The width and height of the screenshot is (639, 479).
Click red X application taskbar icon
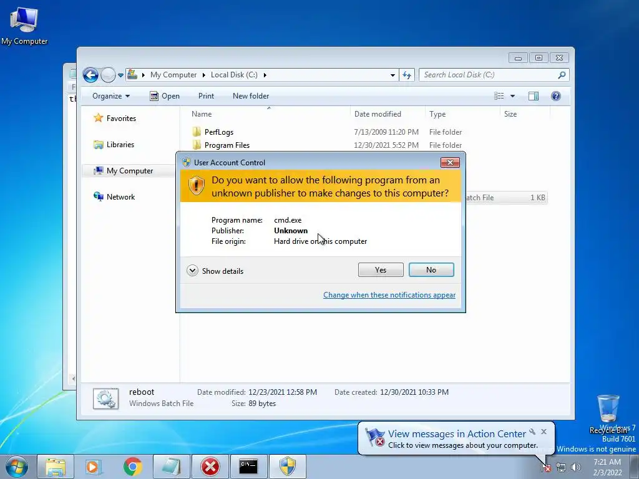pyautogui.click(x=210, y=467)
